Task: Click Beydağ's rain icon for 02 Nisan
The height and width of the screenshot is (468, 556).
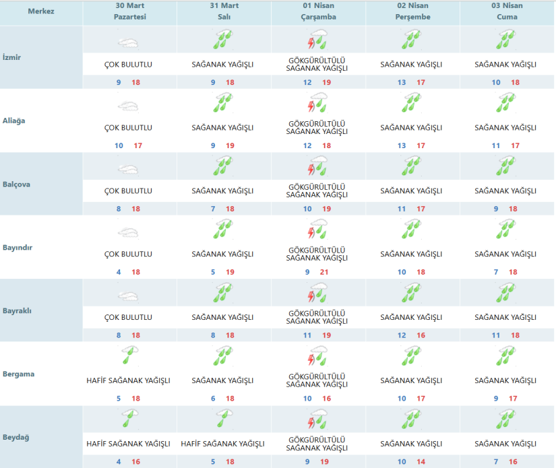Action: [x=411, y=422]
